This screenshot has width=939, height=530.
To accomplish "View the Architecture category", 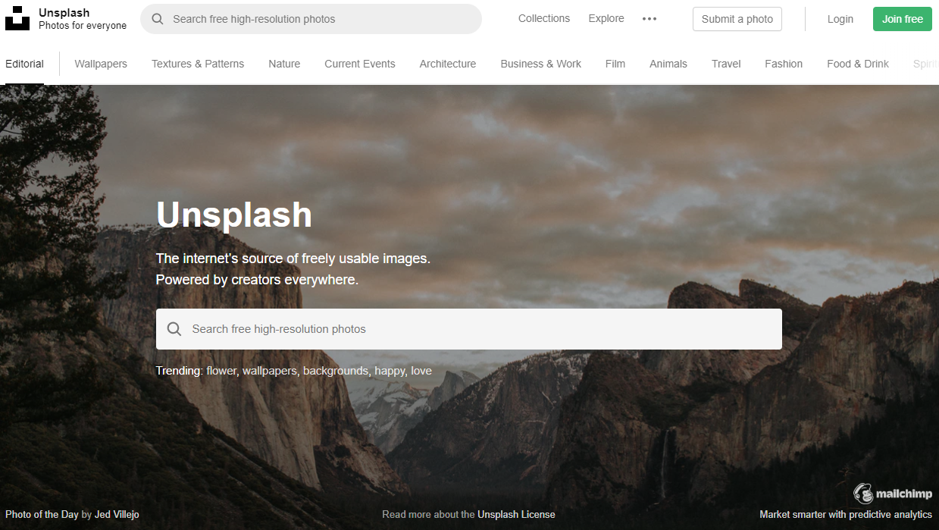I will click(448, 64).
